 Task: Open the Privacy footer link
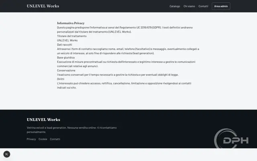point(31,139)
